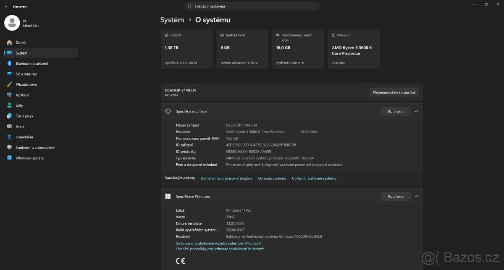The height and width of the screenshot is (270, 504).
Task: Click the Přizpůsobení brush icon
Action: click(9, 84)
